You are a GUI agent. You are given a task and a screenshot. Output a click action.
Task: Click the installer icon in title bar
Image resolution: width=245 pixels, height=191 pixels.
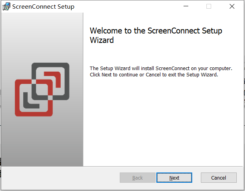(6, 7)
